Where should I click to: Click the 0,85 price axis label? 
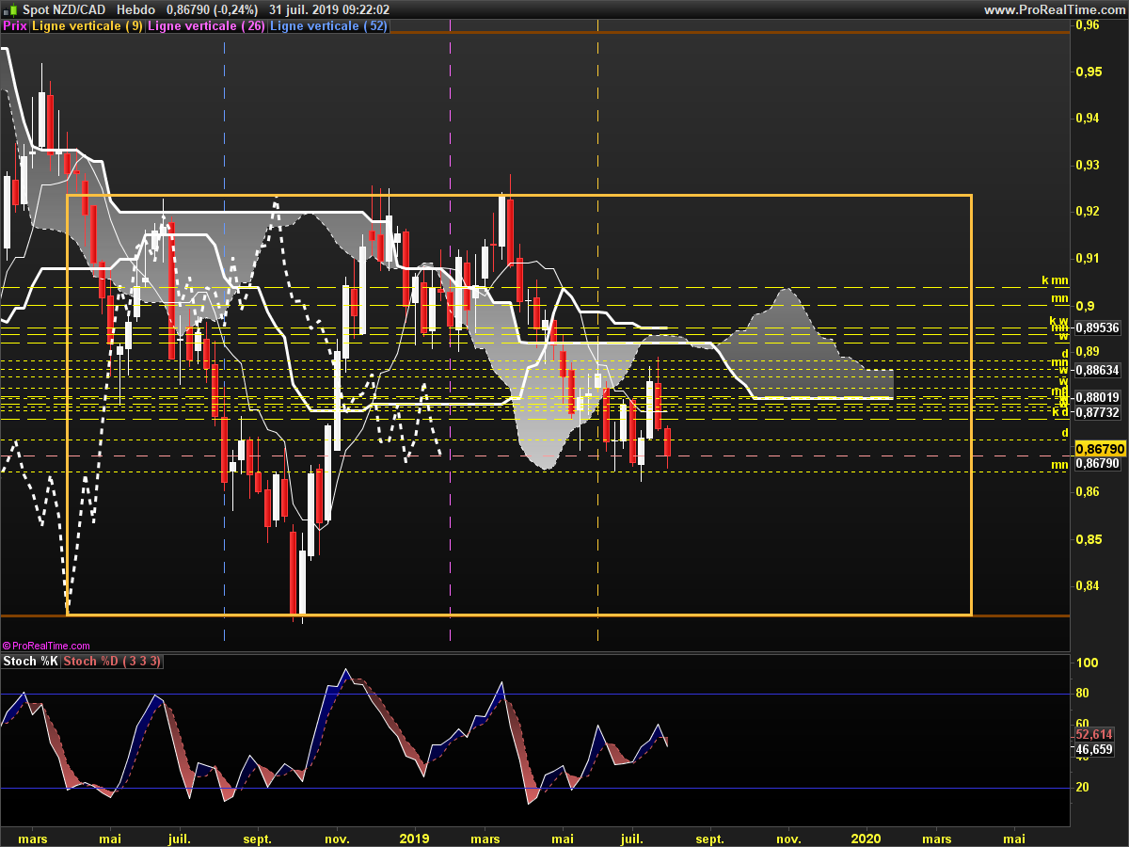pyautogui.click(x=1087, y=539)
